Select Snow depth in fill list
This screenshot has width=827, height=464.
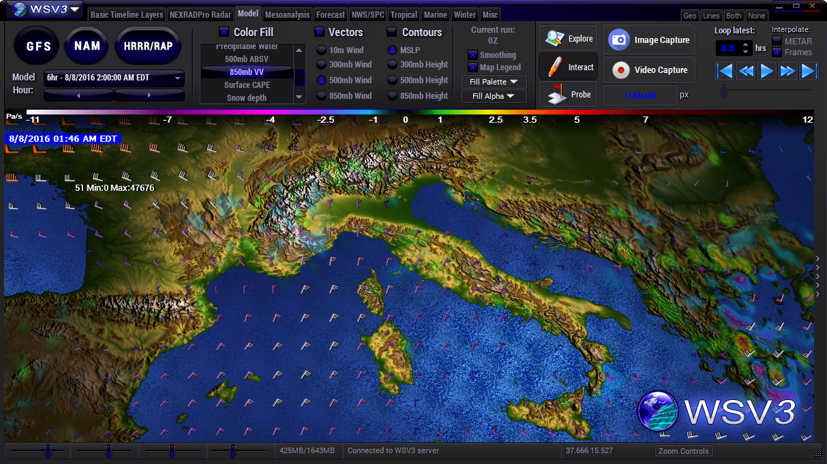[247, 98]
